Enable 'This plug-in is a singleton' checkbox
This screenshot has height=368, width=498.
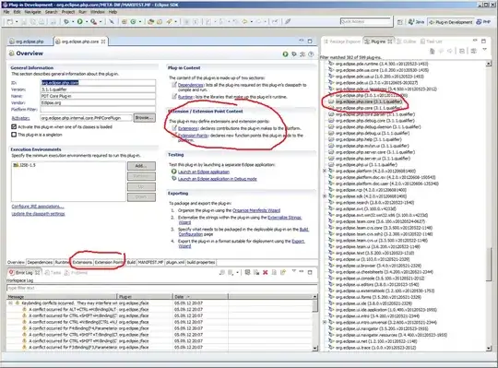14,135
